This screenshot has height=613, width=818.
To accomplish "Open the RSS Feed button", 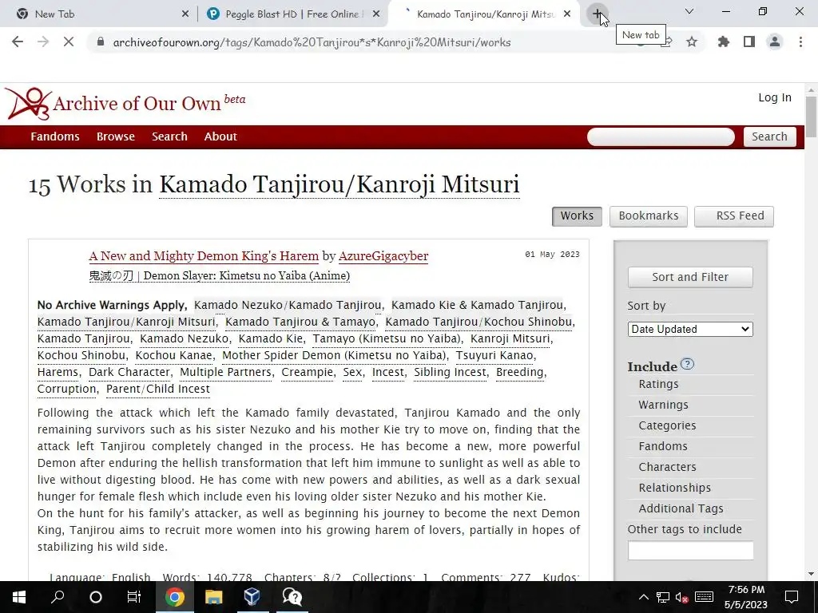I will [x=734, y=216].
